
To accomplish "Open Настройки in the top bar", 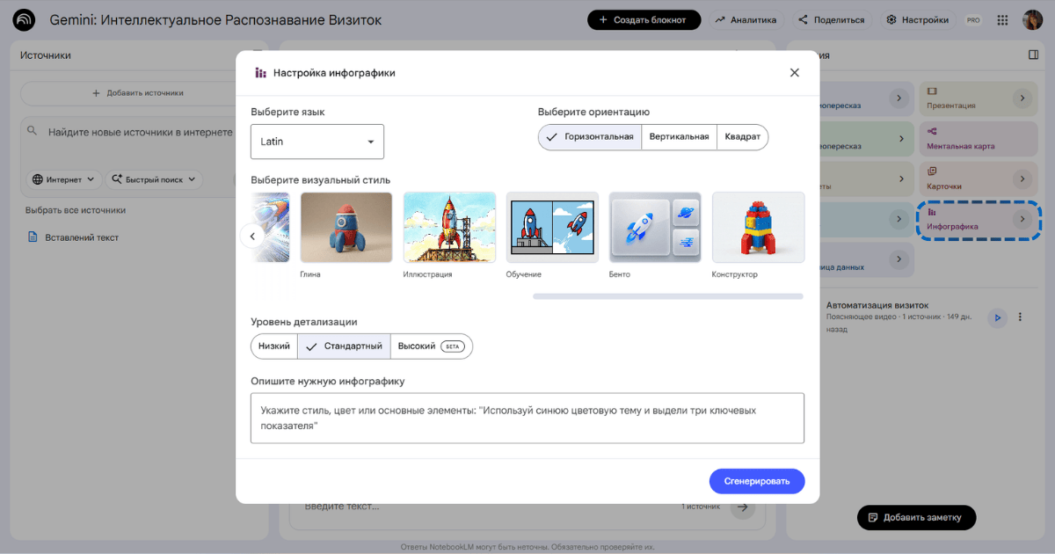I will click(918, 20).
